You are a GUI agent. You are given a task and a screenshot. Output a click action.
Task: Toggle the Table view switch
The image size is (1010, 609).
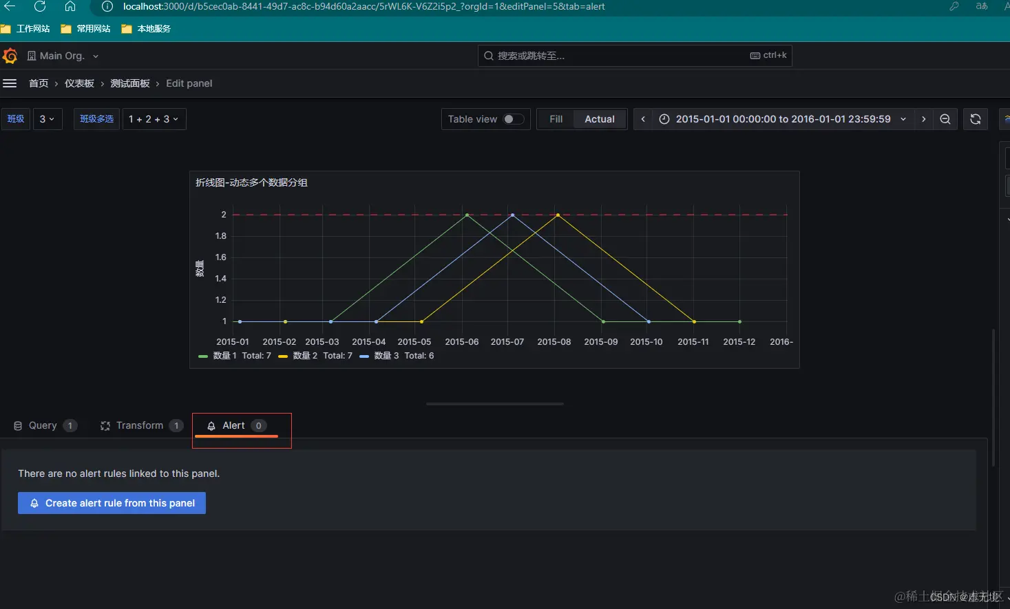[513, 119]
